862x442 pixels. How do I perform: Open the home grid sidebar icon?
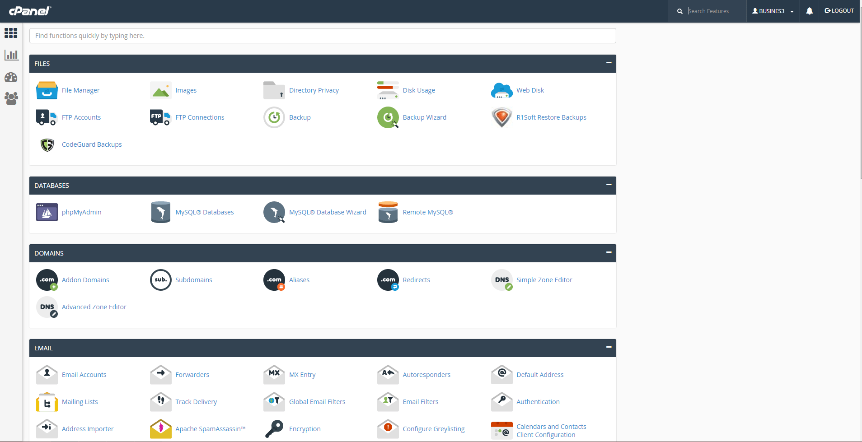pos(11,33)
